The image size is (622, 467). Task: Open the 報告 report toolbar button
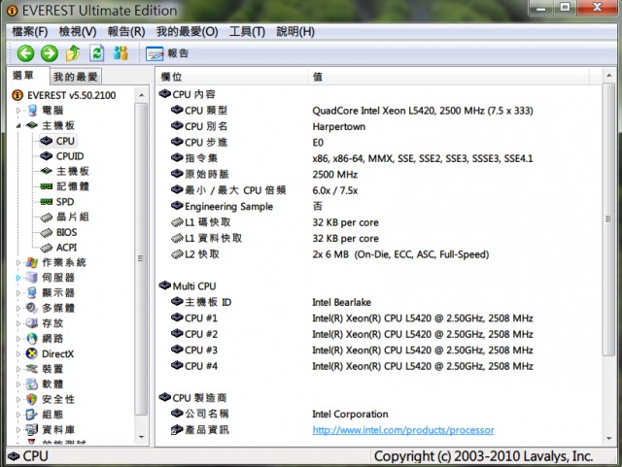[x=167, y=53]
